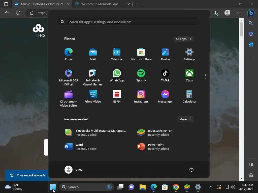The width and height of the screenshot is (258, 193).
Task: Open Prime Video
Action: 93,97
